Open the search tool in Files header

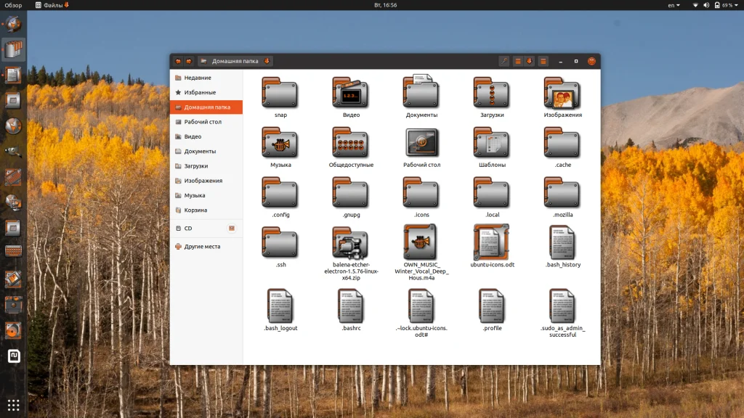pyautogui.click(x=504, y=62)
